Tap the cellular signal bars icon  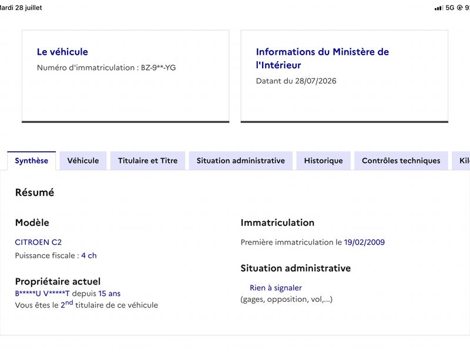pos(438,8)
